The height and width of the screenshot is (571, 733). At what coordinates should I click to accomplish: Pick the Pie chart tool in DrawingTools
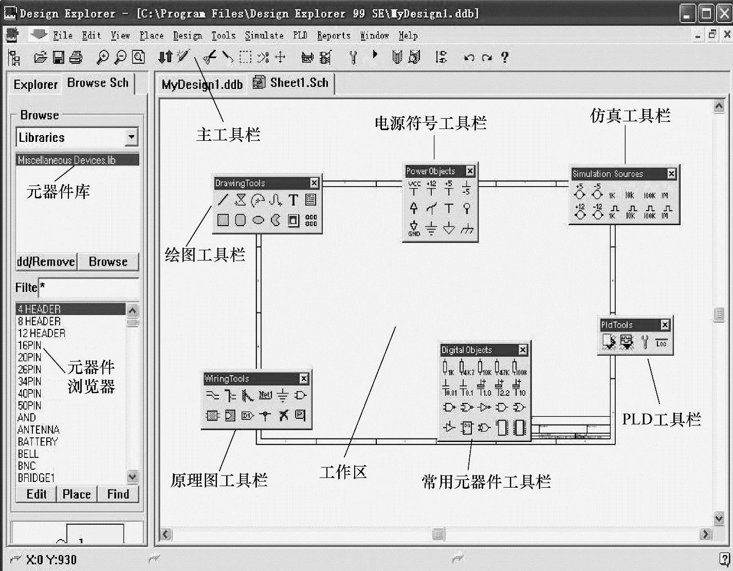point(276,220)
